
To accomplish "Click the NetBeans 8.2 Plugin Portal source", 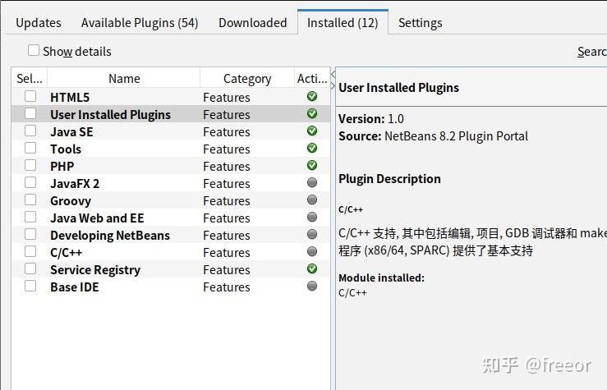I will 456,136.
